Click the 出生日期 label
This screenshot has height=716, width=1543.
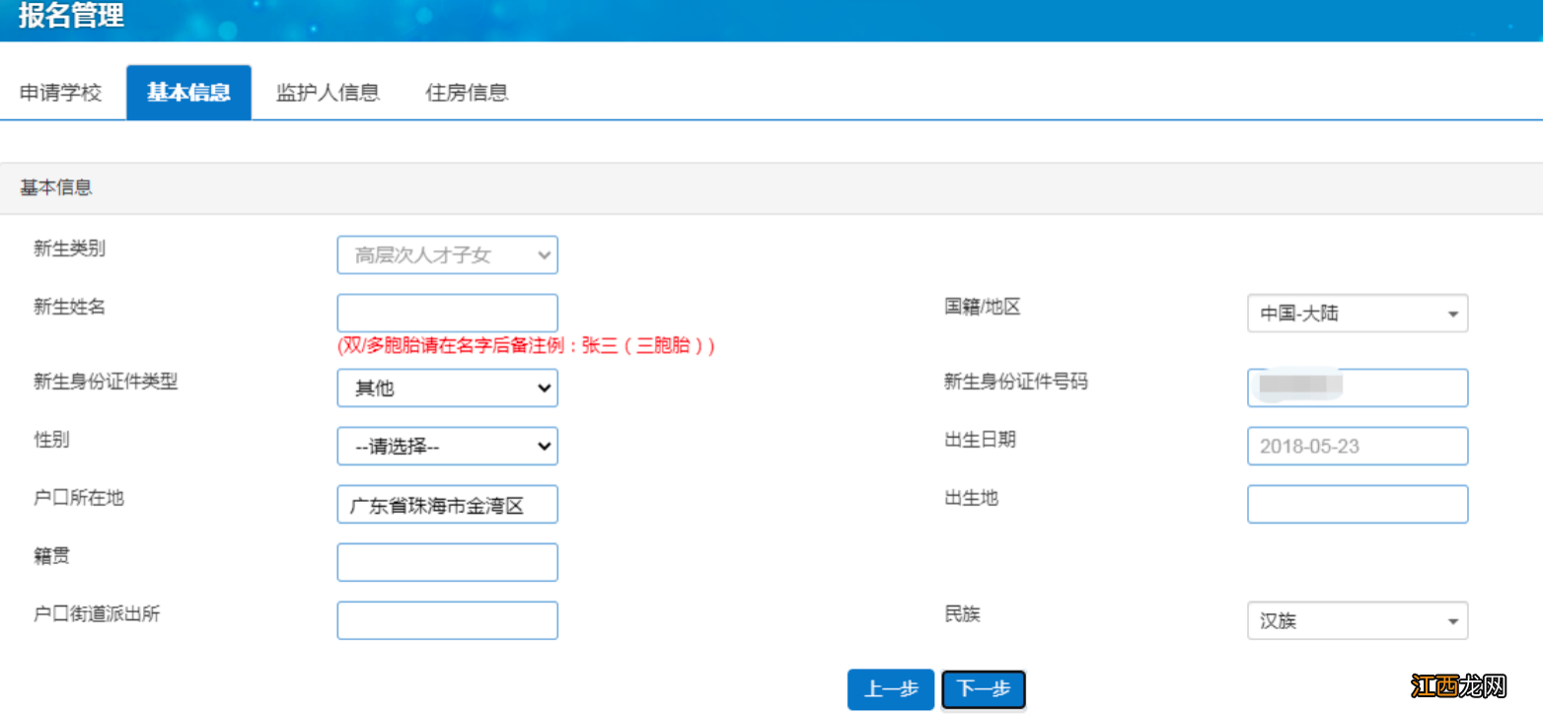pyautogui.click(x=980, y=440)
